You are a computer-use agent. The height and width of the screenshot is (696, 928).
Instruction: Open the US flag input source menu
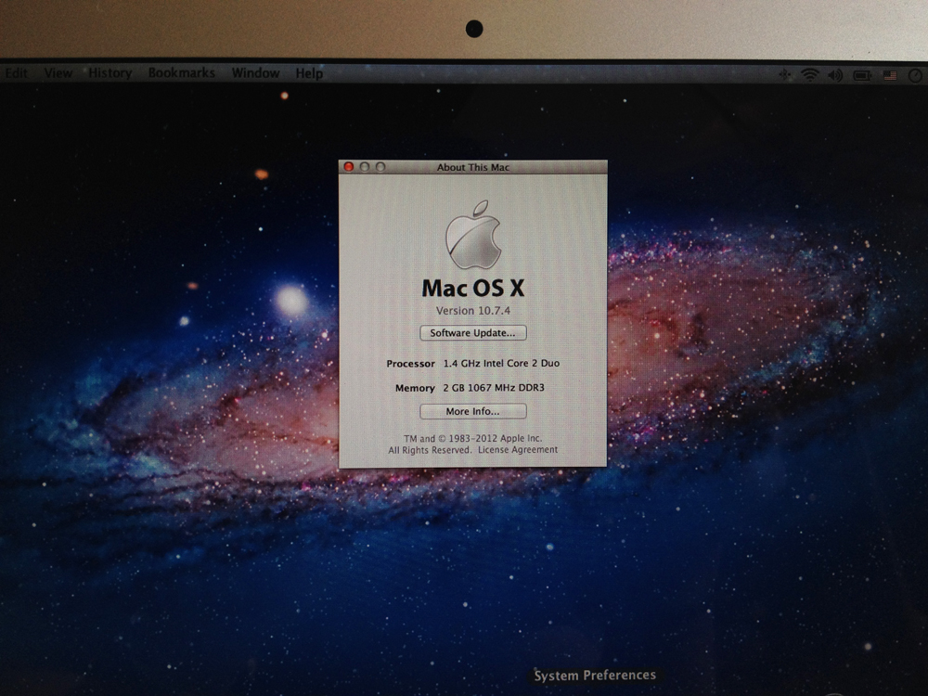point(890,75)
